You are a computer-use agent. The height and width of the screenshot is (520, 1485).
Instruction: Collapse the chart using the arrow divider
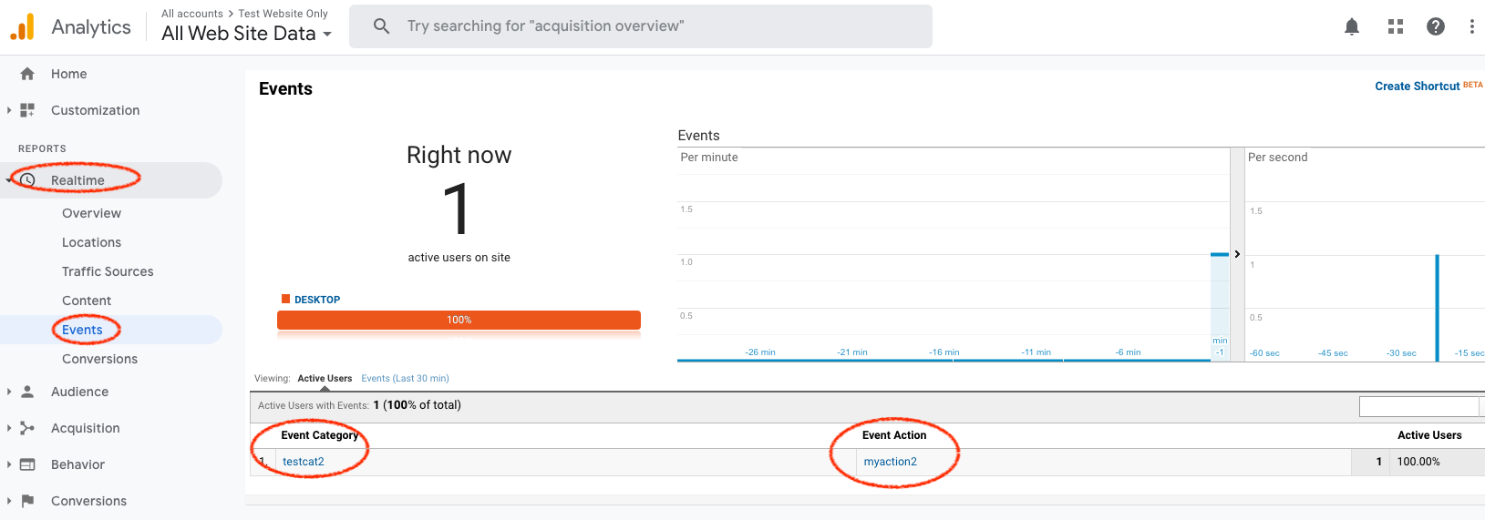tap(1237, 254)
